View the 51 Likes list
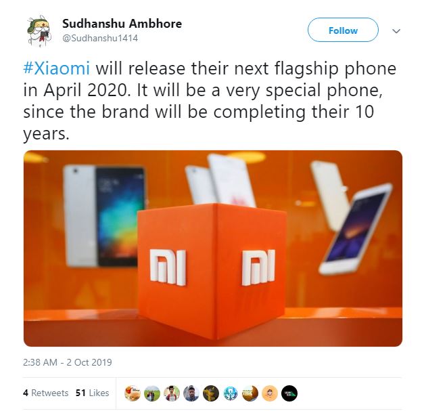Image resolution: width=424 pixels, height=411 pixels. [92, 393]
